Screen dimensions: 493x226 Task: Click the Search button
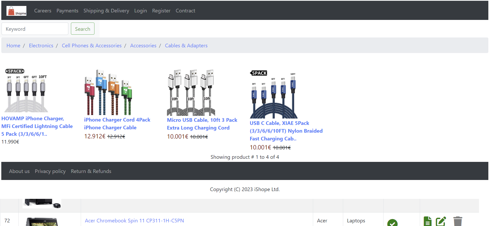(83, 29)
